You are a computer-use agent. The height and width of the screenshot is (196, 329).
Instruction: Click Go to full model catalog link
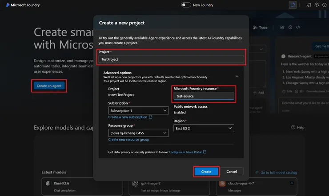tap(279, 172)
